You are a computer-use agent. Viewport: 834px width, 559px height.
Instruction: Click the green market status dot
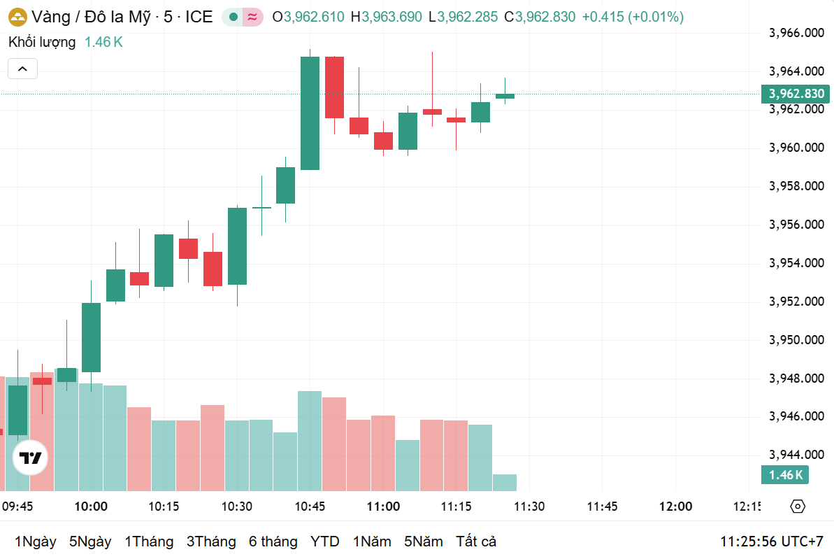tap(233, 17)
